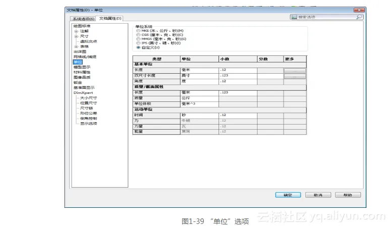The width and height of the screenshot is (391, 228).
Task: Click the .12 decimal cell in 角度 row
Action: (238, 81)
